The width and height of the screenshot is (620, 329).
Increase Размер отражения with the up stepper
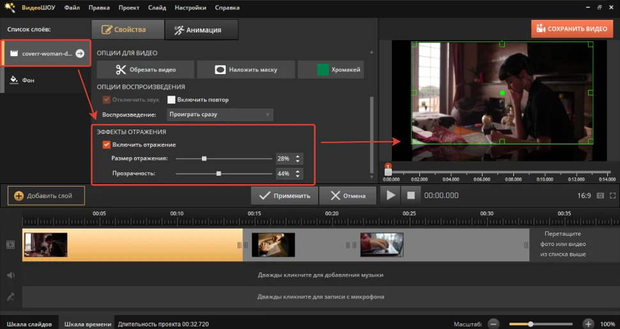[298, 156]
